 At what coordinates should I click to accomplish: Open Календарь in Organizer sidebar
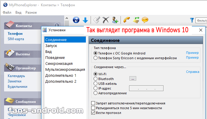(x=16, y=76)
